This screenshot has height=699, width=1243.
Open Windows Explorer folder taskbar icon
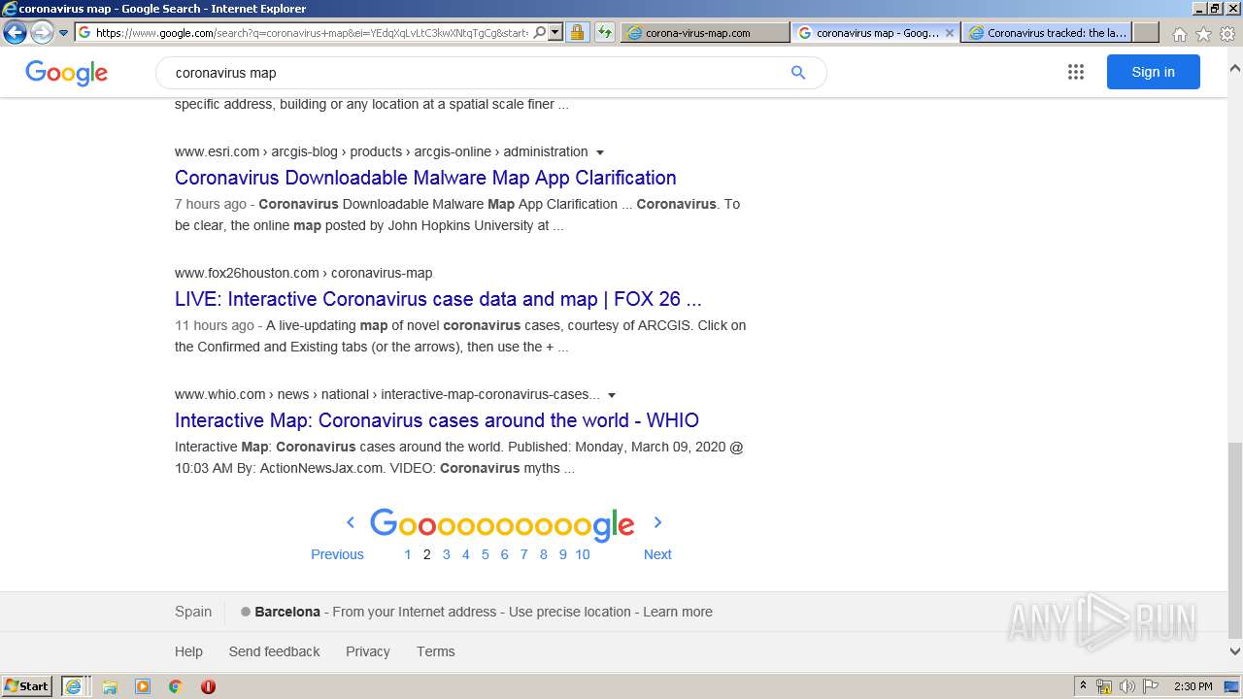coord(110,686)
